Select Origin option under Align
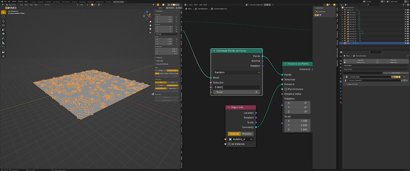This screenshot has width=410, height=171. 160,70
